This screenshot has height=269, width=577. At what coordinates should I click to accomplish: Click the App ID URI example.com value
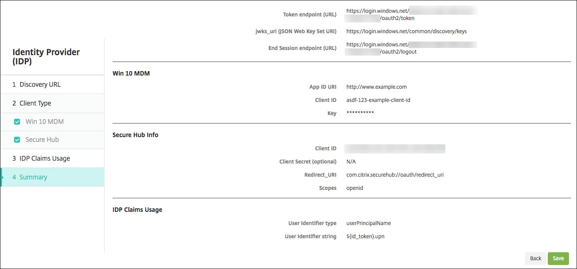(x=376, y=87)
